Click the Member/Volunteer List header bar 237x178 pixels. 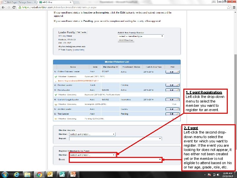coord(117,62)
